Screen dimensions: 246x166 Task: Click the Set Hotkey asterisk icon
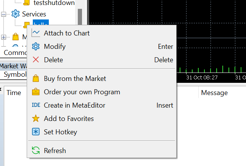(x=36, y=132)
